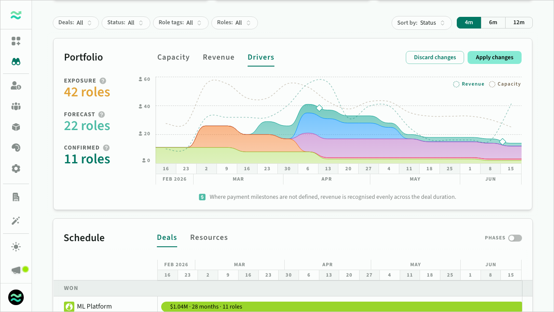This screenshot has width=554, height=312.
Task: Switch to the Resources schedule tab
Action: pos(209,238)
